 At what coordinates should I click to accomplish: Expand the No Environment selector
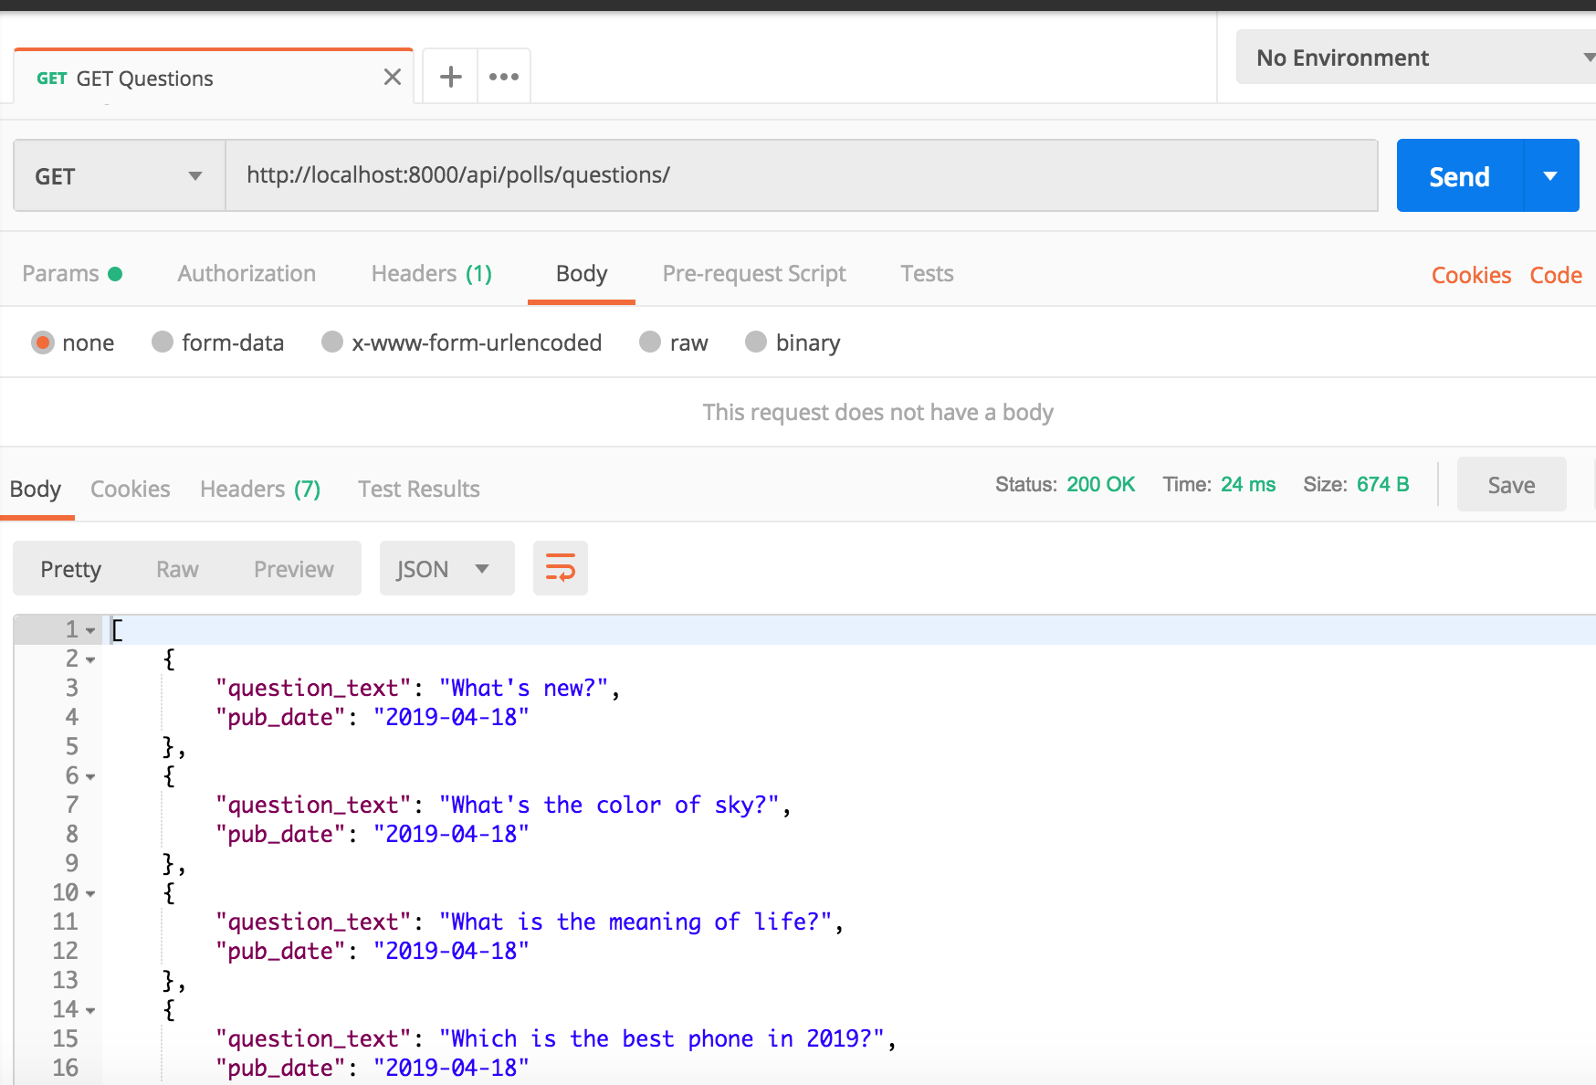pyautogui.click(x=1415, y=58)
